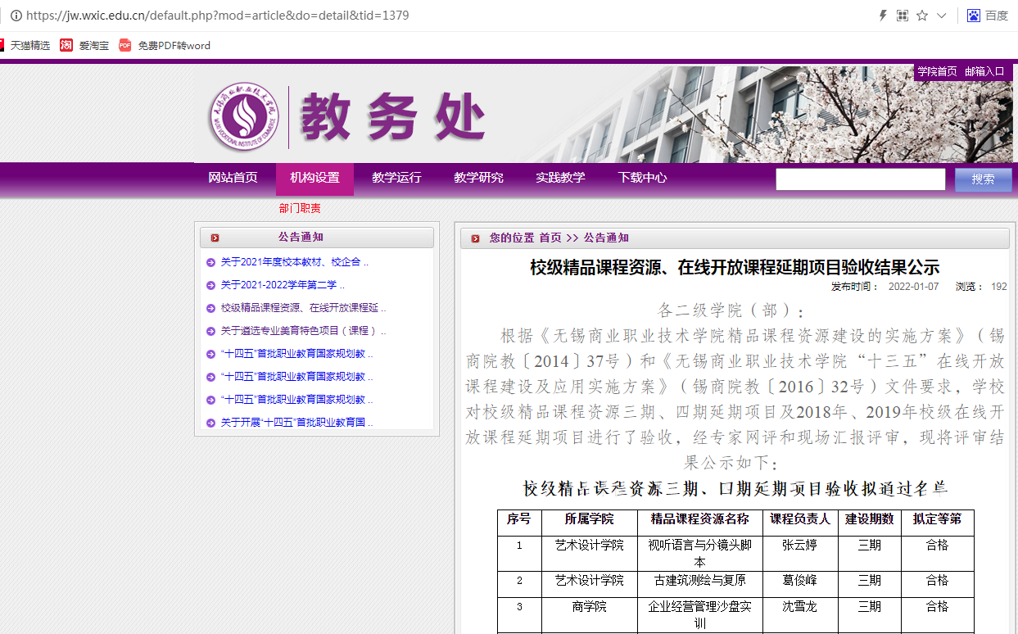1018x634 pixels.
Task: Expand the address bar dropdown arrow
Action: [942, 16]
